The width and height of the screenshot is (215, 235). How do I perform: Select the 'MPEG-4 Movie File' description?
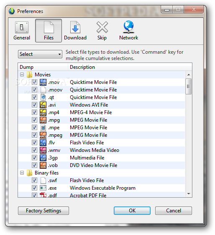click(x=91, y=112)
